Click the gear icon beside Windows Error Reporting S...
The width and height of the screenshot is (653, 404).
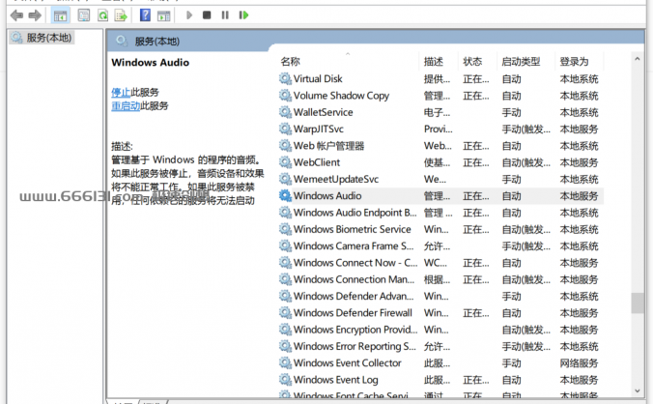285,346
